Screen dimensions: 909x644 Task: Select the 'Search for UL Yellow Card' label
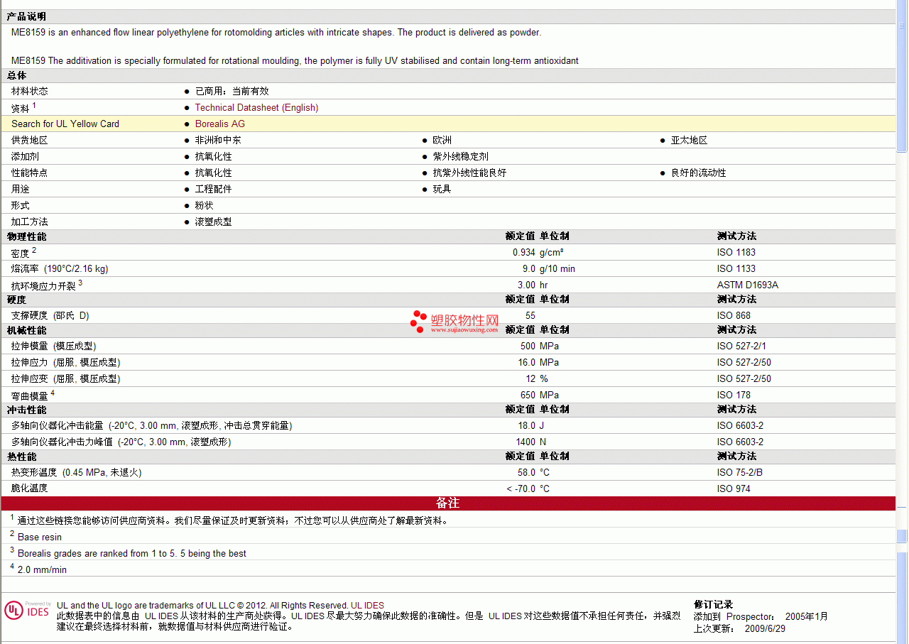(65, 124)
